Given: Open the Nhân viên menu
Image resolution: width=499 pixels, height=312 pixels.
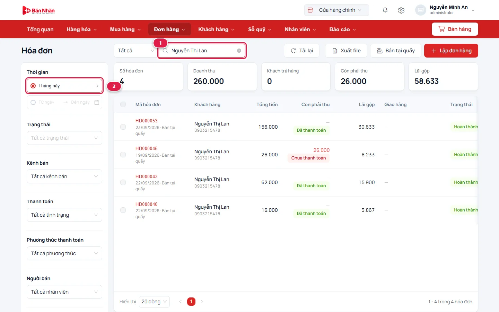Looking at the screenshot, I should 300,29.
